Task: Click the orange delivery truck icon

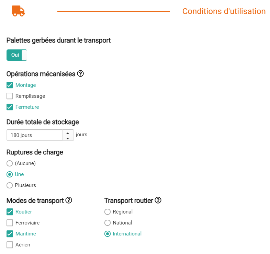Action: pos(18,11)
